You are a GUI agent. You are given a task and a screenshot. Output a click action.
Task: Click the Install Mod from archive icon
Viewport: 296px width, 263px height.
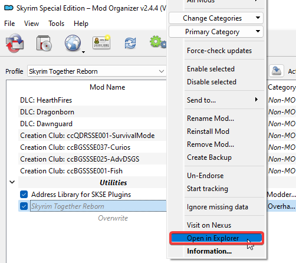pyautogui.click(x=15, y=43)
